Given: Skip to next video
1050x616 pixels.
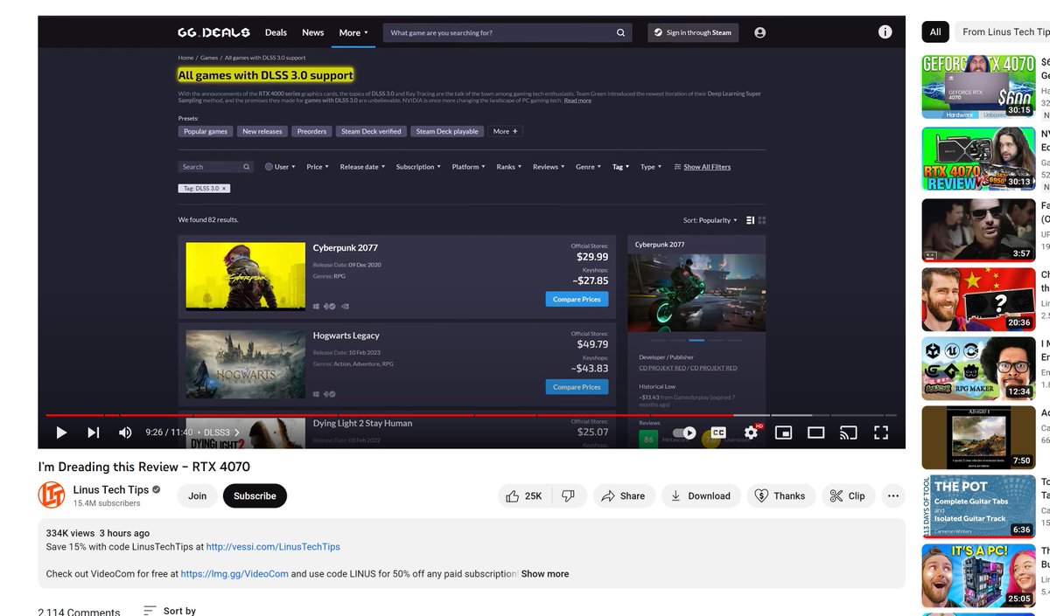Looking at the screenshot, I should [x=94, y=433].
